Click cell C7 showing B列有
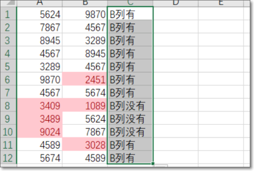 point(130,92)
